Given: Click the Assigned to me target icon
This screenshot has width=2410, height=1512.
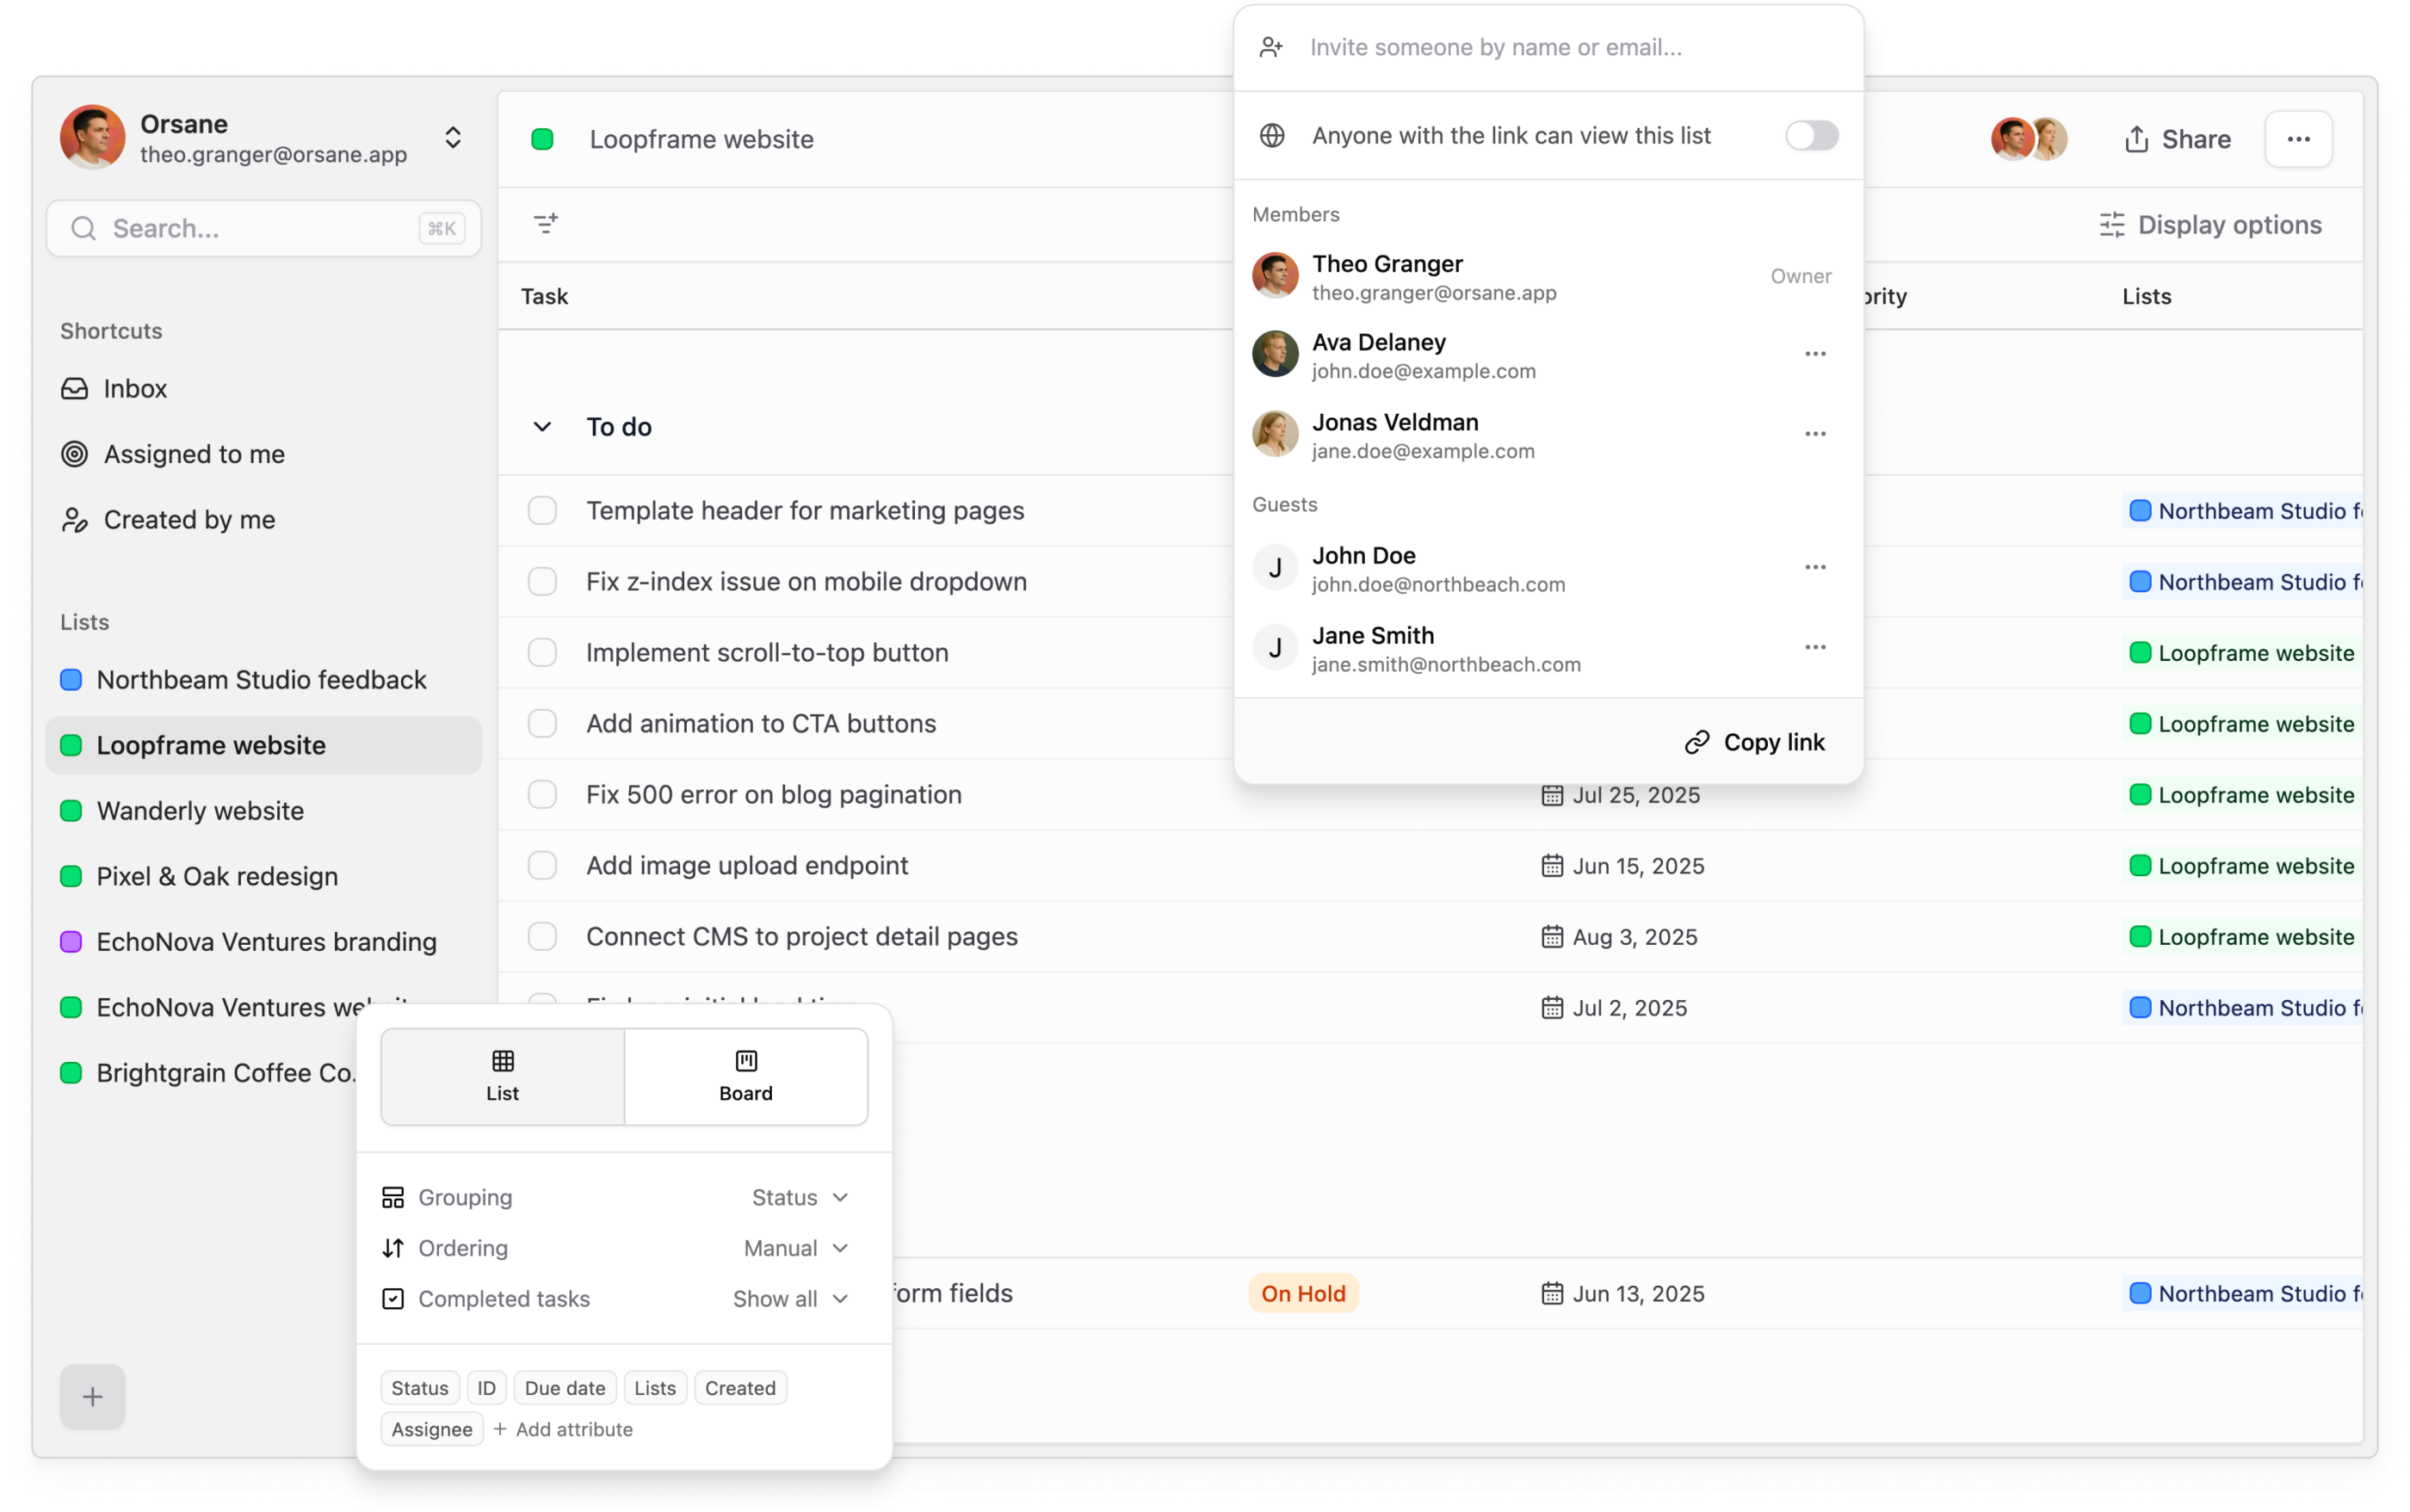Looking at the screenshot, I should click(x=75, y=454).
